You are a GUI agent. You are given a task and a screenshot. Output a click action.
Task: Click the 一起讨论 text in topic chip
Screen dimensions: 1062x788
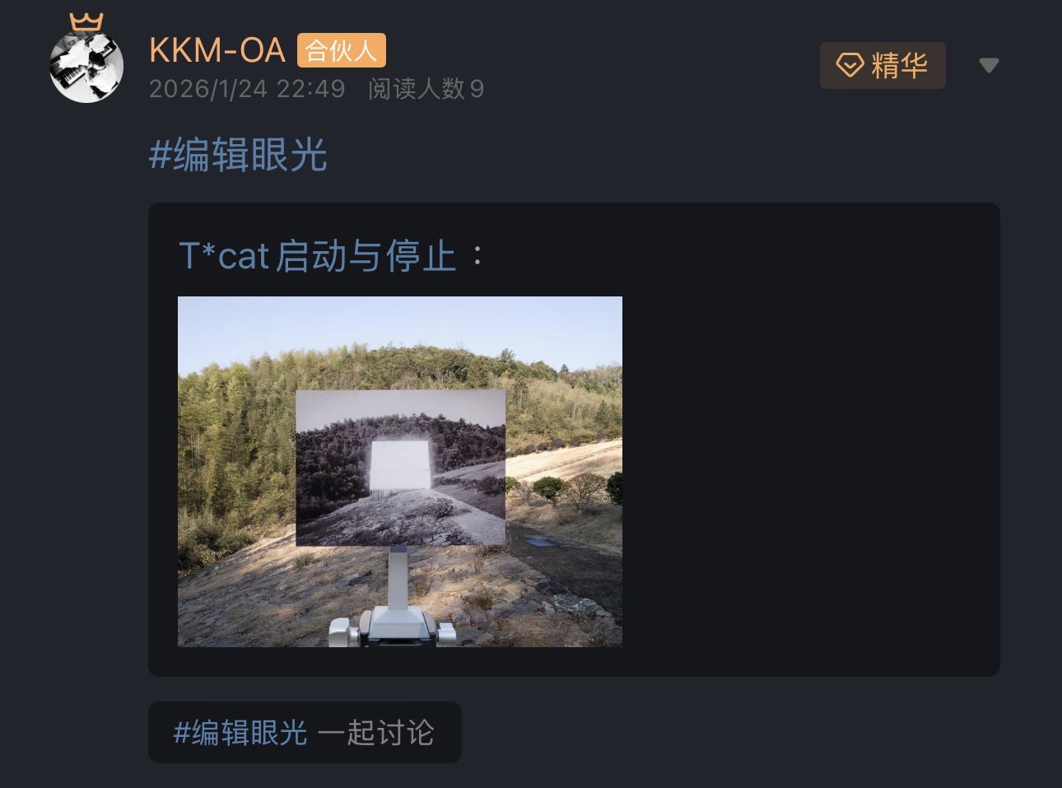(x=376, y=732)
